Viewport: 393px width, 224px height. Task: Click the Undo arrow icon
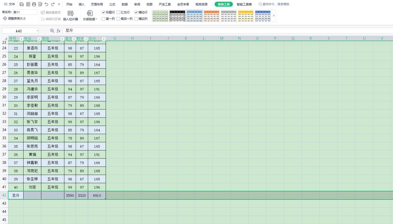(x=47, y=4)
